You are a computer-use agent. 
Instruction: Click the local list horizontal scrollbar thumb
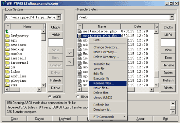point(15,89)
